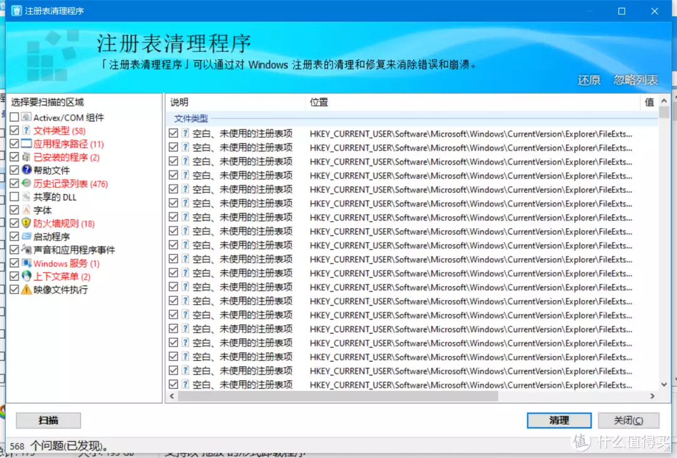The image size is (677, 458).
Task: Click the results list scroll-up arrow
Action: (x=664, y=101)
